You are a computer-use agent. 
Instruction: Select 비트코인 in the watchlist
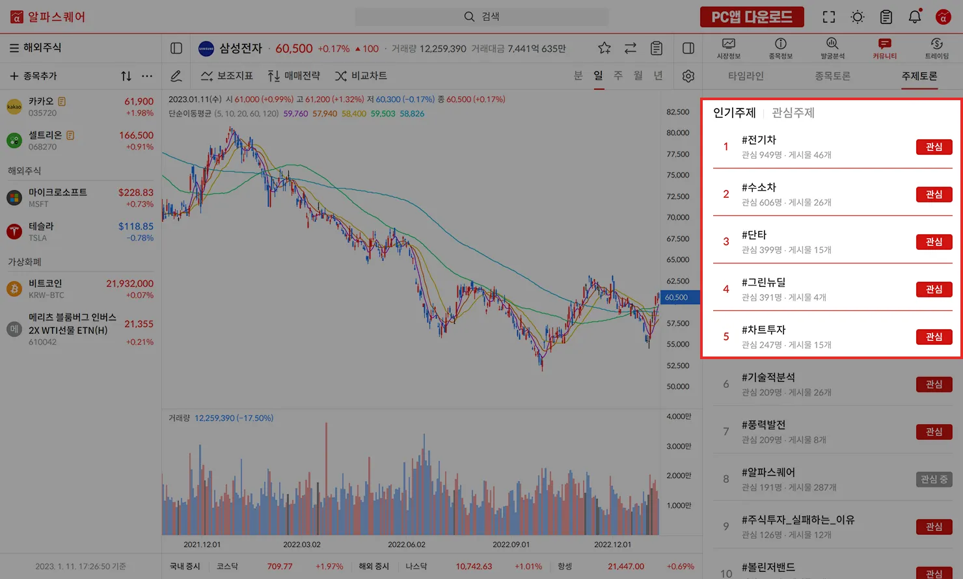pyautogui.click(x=81, y=289)
